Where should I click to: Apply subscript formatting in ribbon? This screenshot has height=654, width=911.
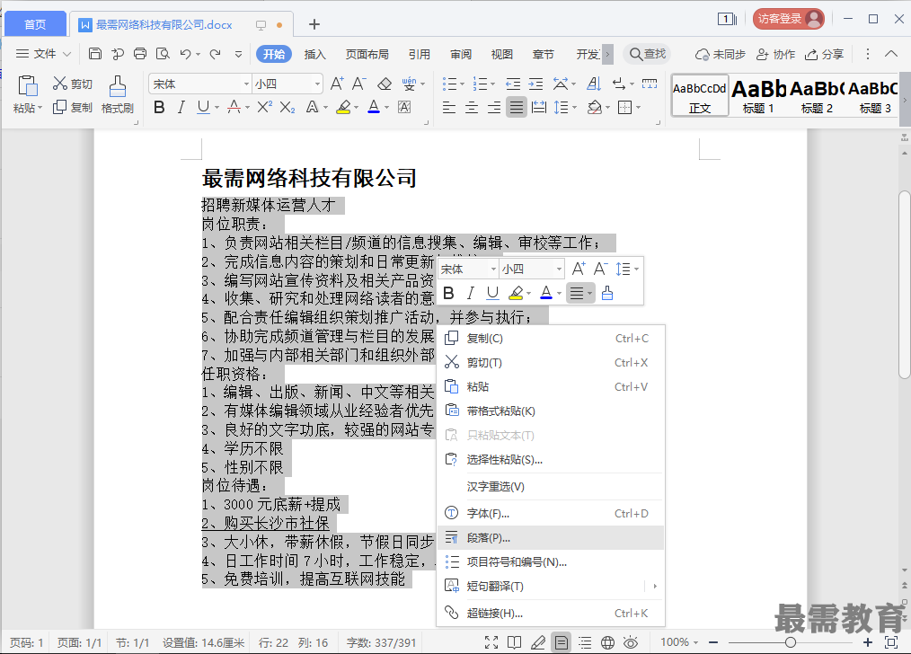287,107
